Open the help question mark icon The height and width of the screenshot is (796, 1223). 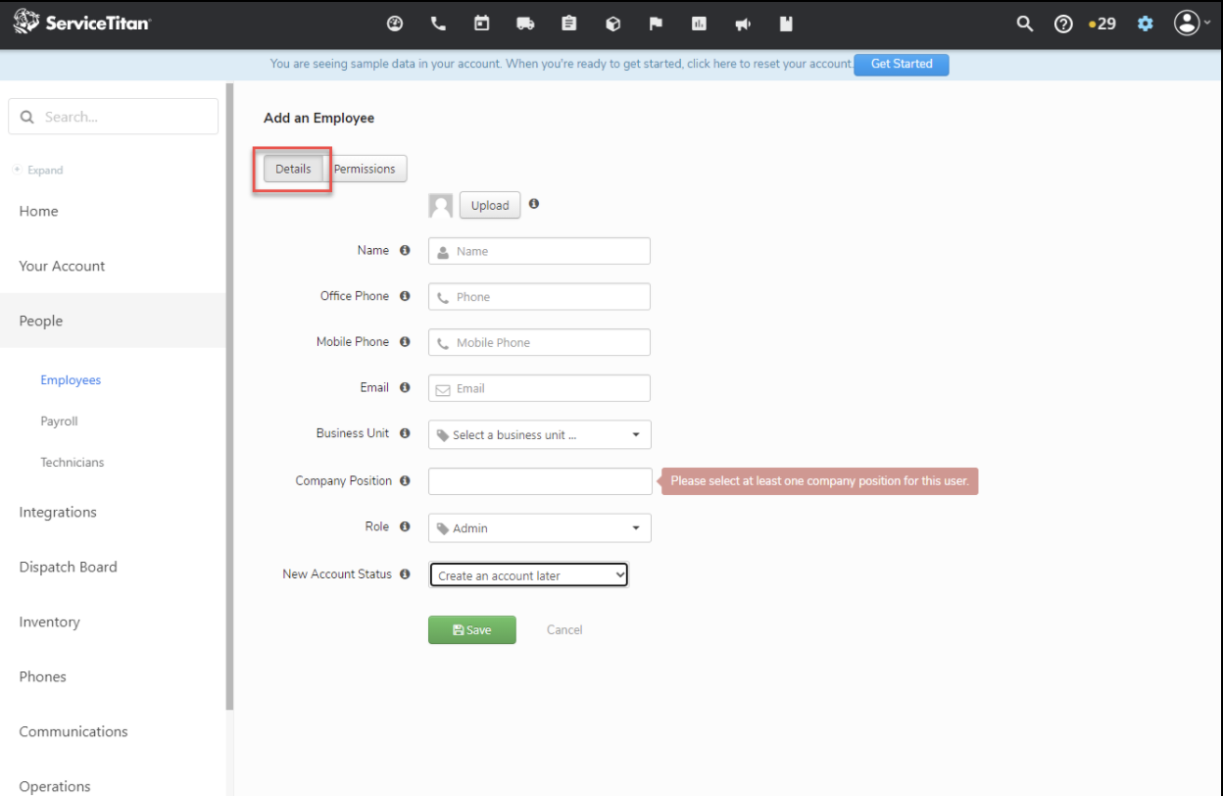tap(1063, 24)
